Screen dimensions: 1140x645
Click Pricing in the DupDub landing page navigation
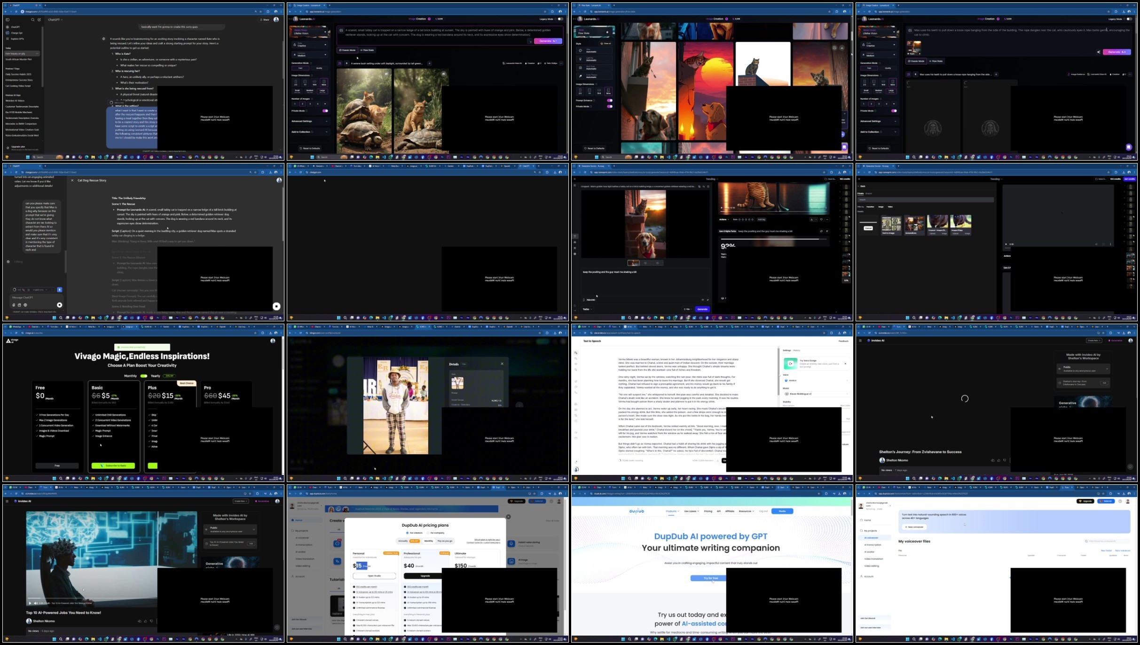tap(708, 511)
